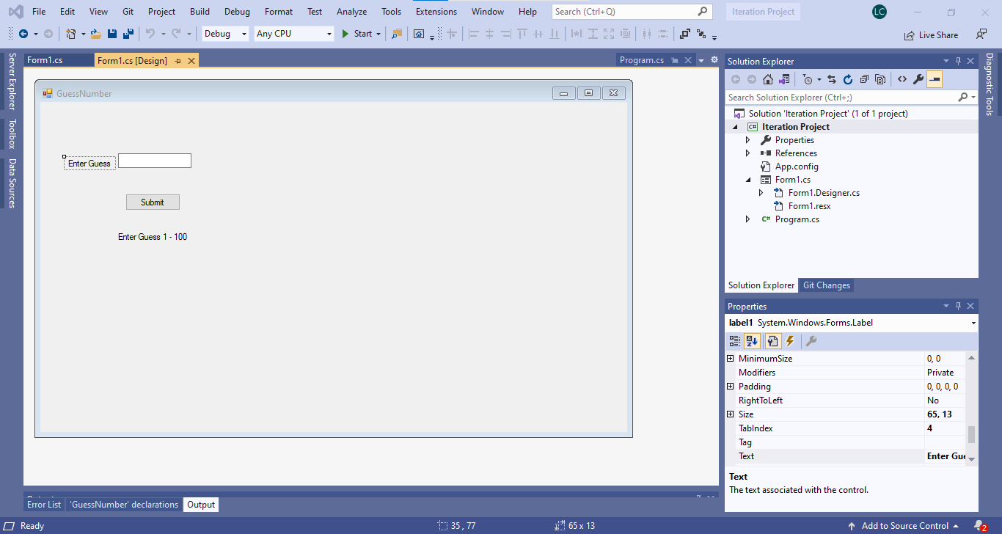This screenshot has height=534, width=1002.
Task: Collapse the Form1.cs node in Solution Explorer
Action: pyautogui.click(x=747, y=179)
